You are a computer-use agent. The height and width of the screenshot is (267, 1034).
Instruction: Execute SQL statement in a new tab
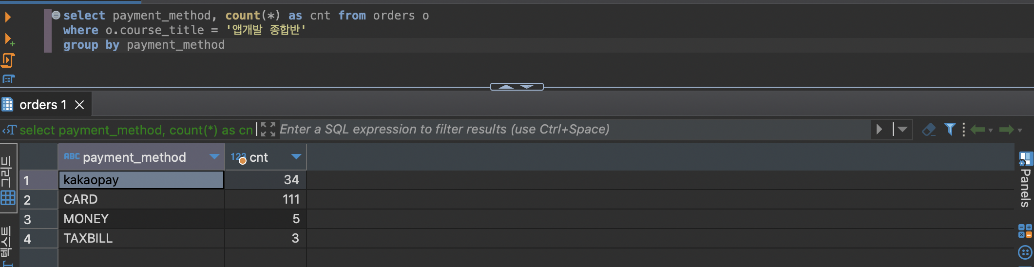[x=8, y=39]
